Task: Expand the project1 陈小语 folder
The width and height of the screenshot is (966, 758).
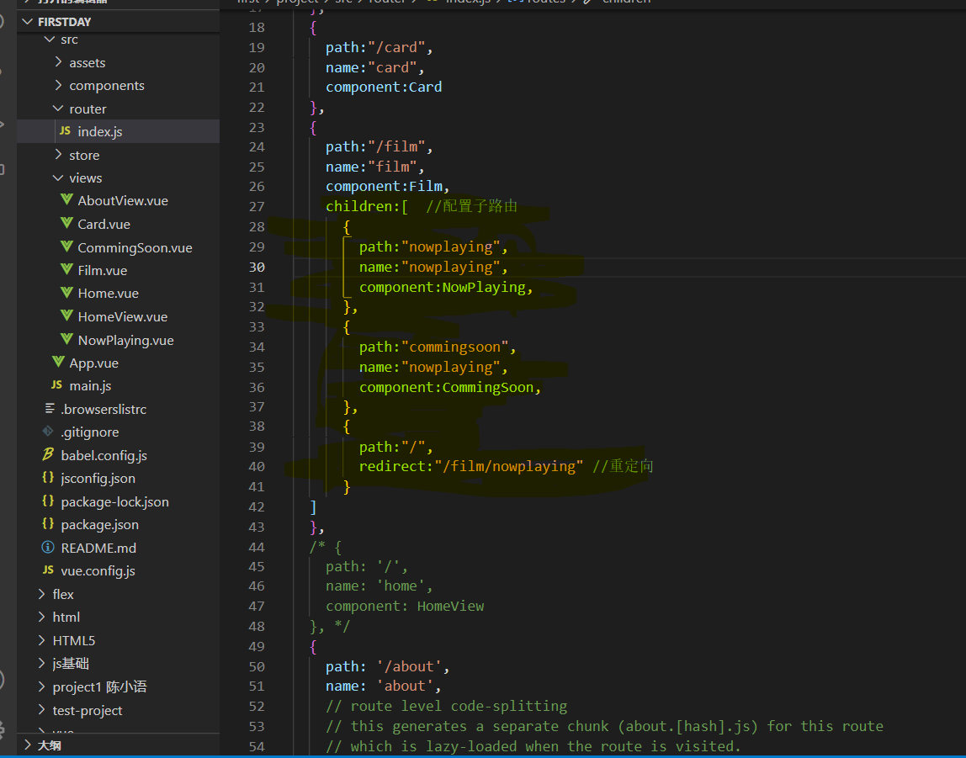Action: (42, 686)
